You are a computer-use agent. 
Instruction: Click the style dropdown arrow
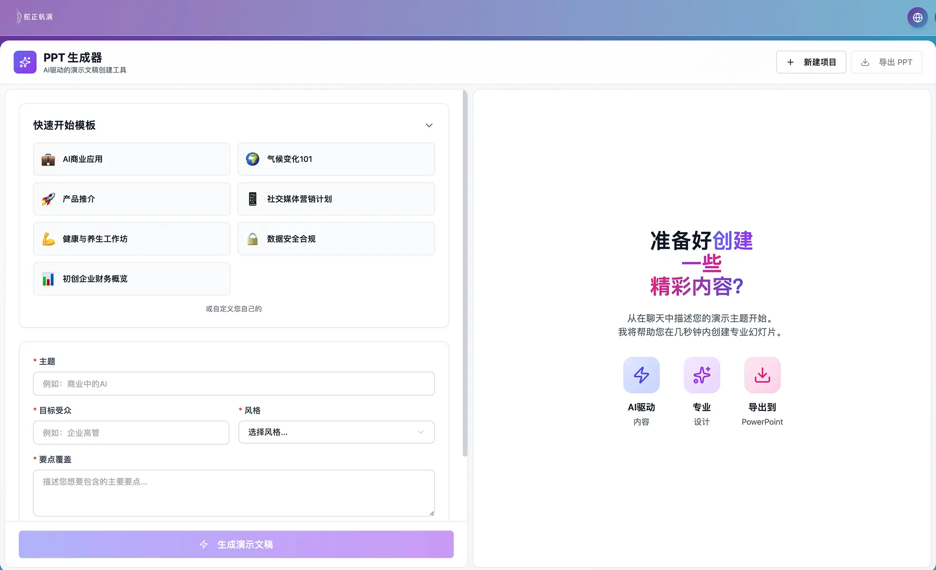[x=420, y=432]
